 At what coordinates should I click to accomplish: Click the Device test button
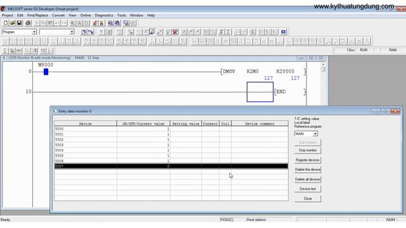(308, 189)
